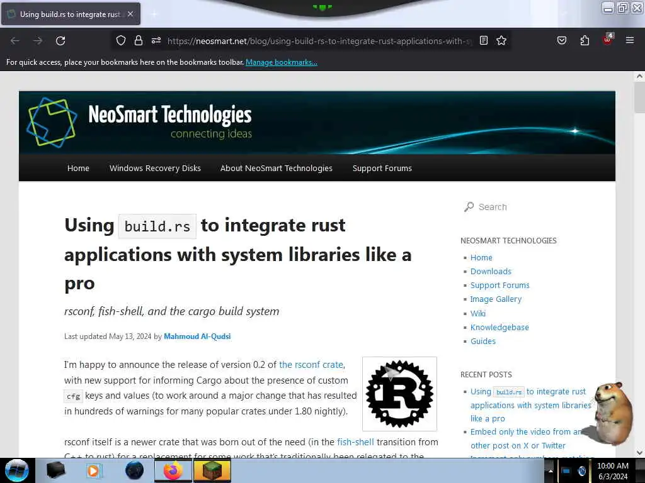Click the network tray icon

pos(566,470)
